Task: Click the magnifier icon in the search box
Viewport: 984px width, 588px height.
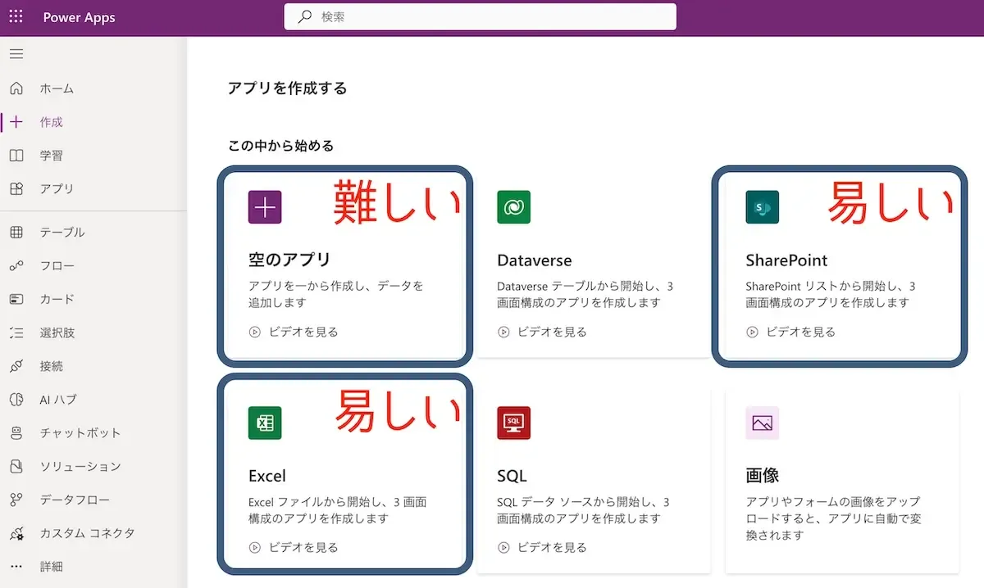Action: tap(305, 16)
